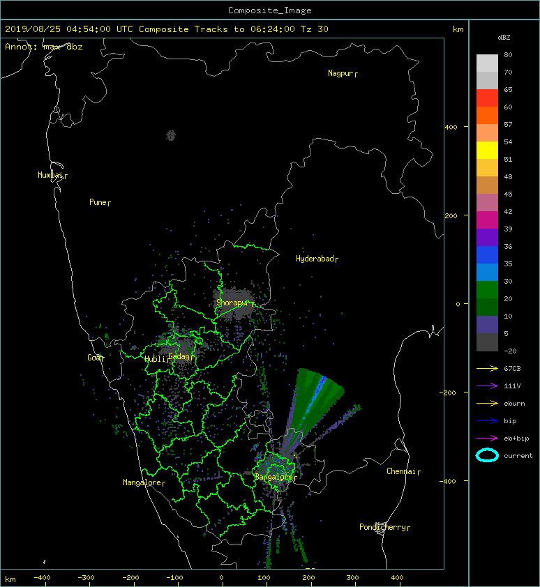Click the 0 tick on horizontal axis
540x587 pixels.
click(221, 578)
